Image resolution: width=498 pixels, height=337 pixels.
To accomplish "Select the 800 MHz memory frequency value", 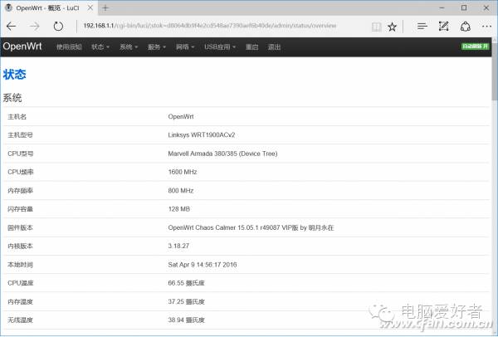I will (x=181, y=191).
